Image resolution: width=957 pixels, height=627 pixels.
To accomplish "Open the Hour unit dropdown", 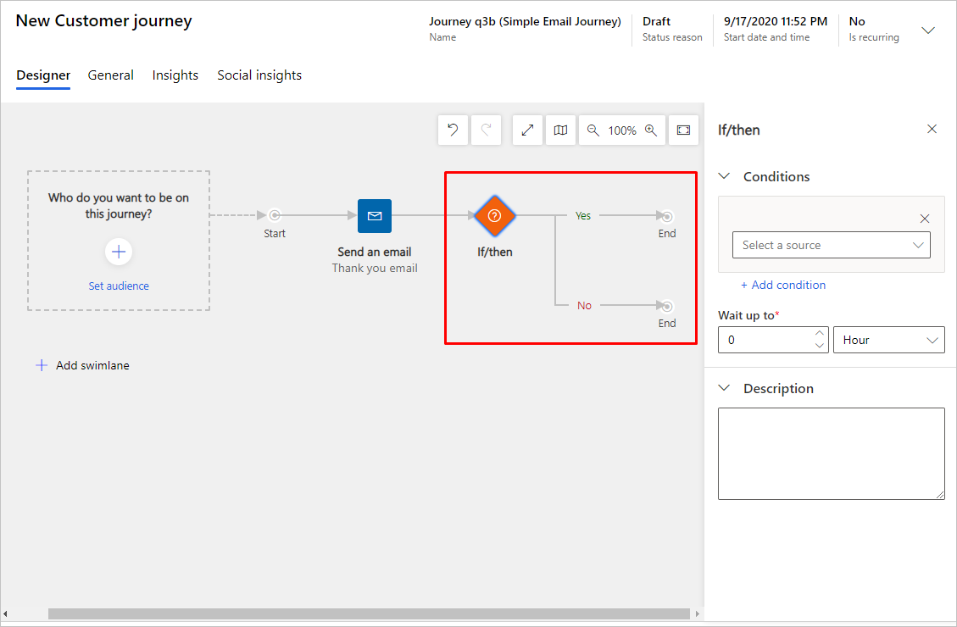I will tap(888, 341).
